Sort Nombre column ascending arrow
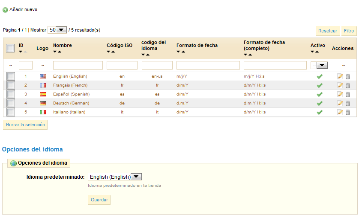The height and width of the screenshot is (215, 359). point(60,52)
